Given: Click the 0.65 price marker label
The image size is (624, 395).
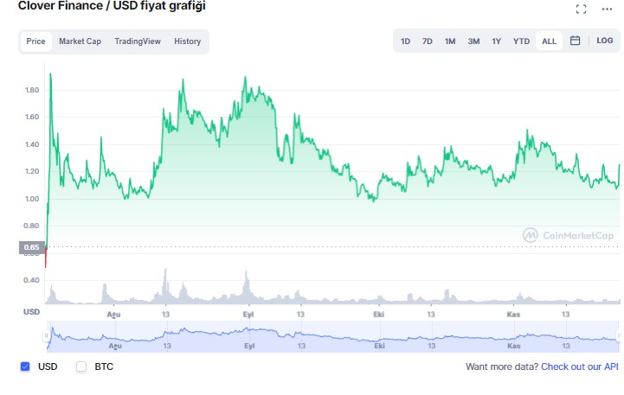Looking at the screenshot, I should [x=31, y=247].
